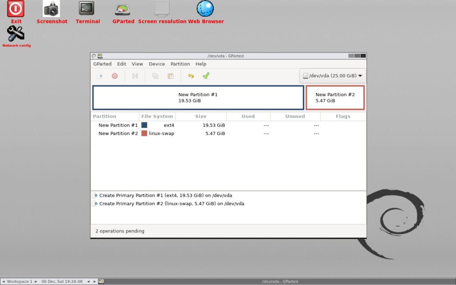Open the Partition menu
456x285 pixels.
[180, 64]
